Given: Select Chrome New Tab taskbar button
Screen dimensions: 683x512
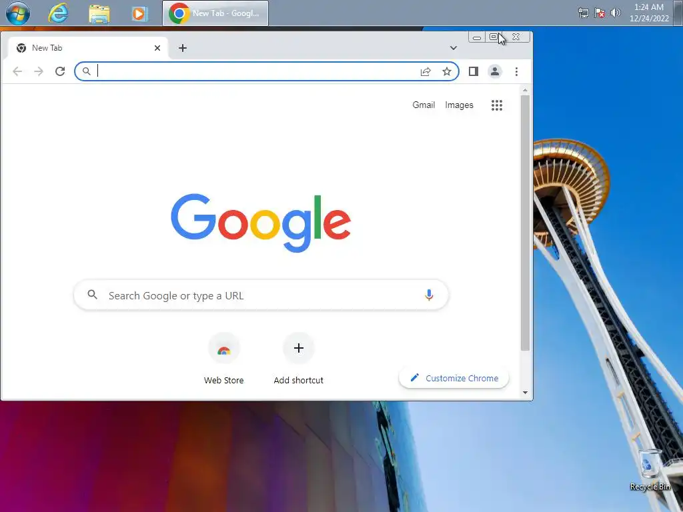Looking at the screenshot, I should [215, 13].
